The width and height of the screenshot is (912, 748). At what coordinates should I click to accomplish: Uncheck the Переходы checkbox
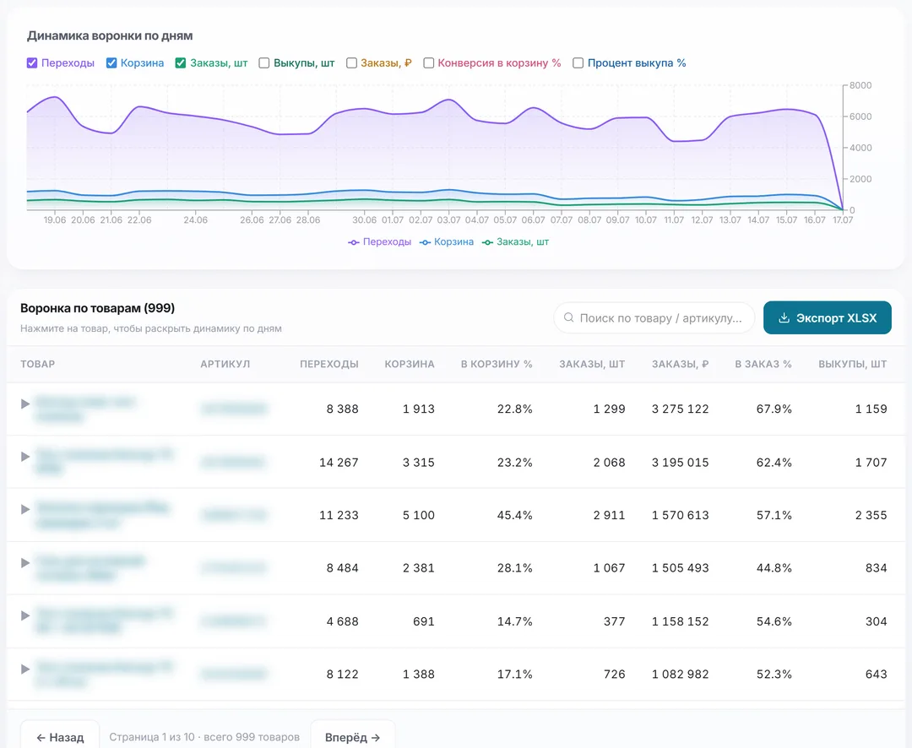point(32,62)
